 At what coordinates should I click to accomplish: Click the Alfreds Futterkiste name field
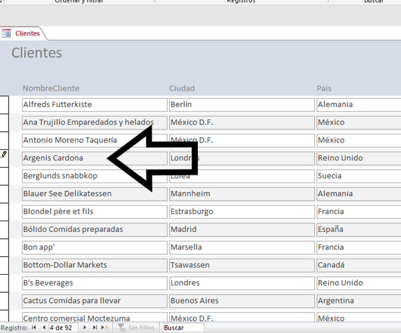95,105
